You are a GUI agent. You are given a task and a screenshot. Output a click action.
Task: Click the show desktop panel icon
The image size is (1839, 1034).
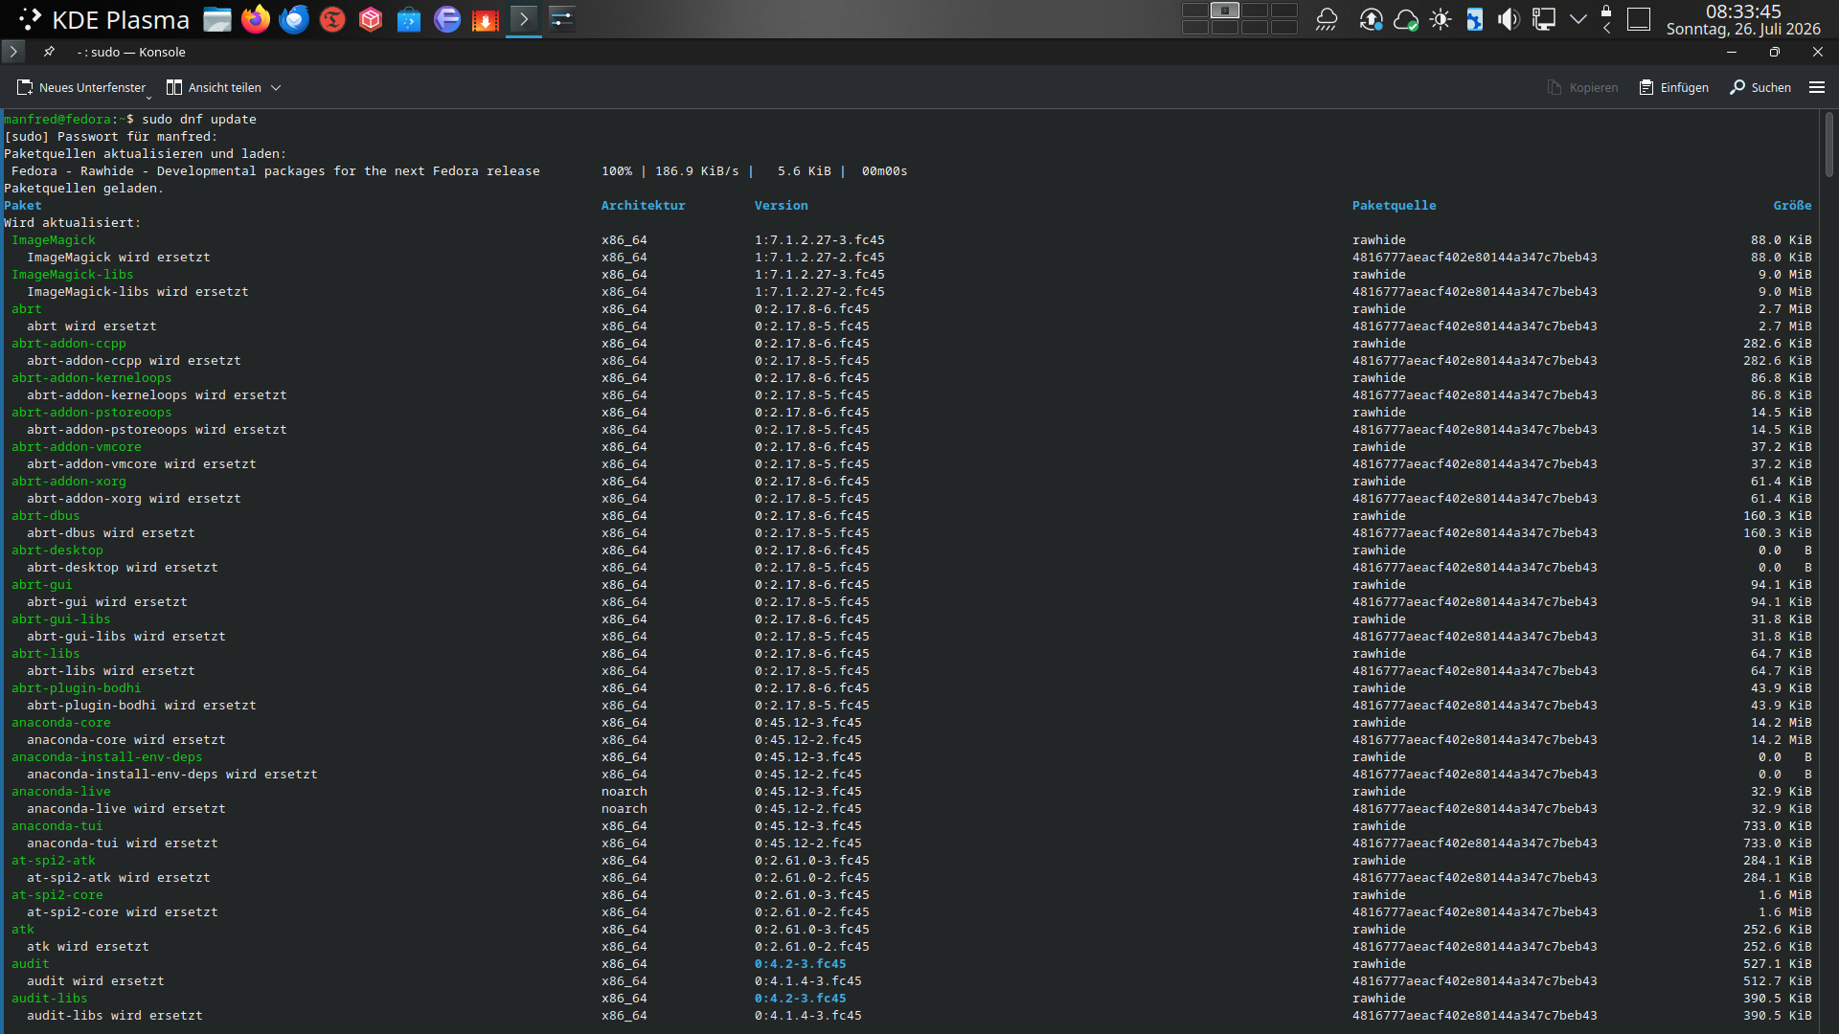(x=1639, y=19)
